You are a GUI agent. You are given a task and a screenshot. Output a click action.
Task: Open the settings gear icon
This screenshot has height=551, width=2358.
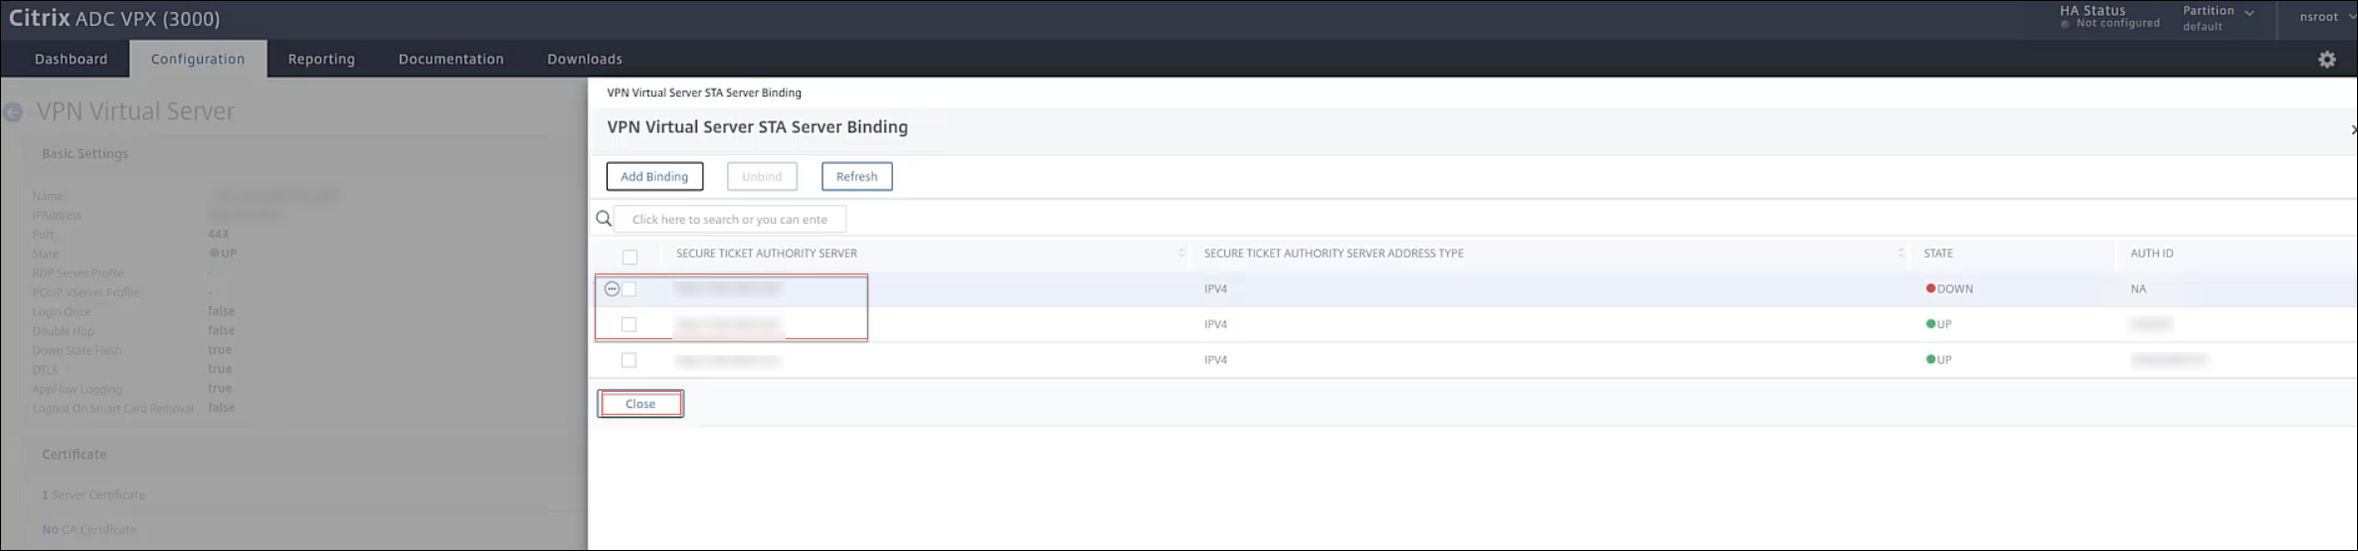pos(2327,60)
